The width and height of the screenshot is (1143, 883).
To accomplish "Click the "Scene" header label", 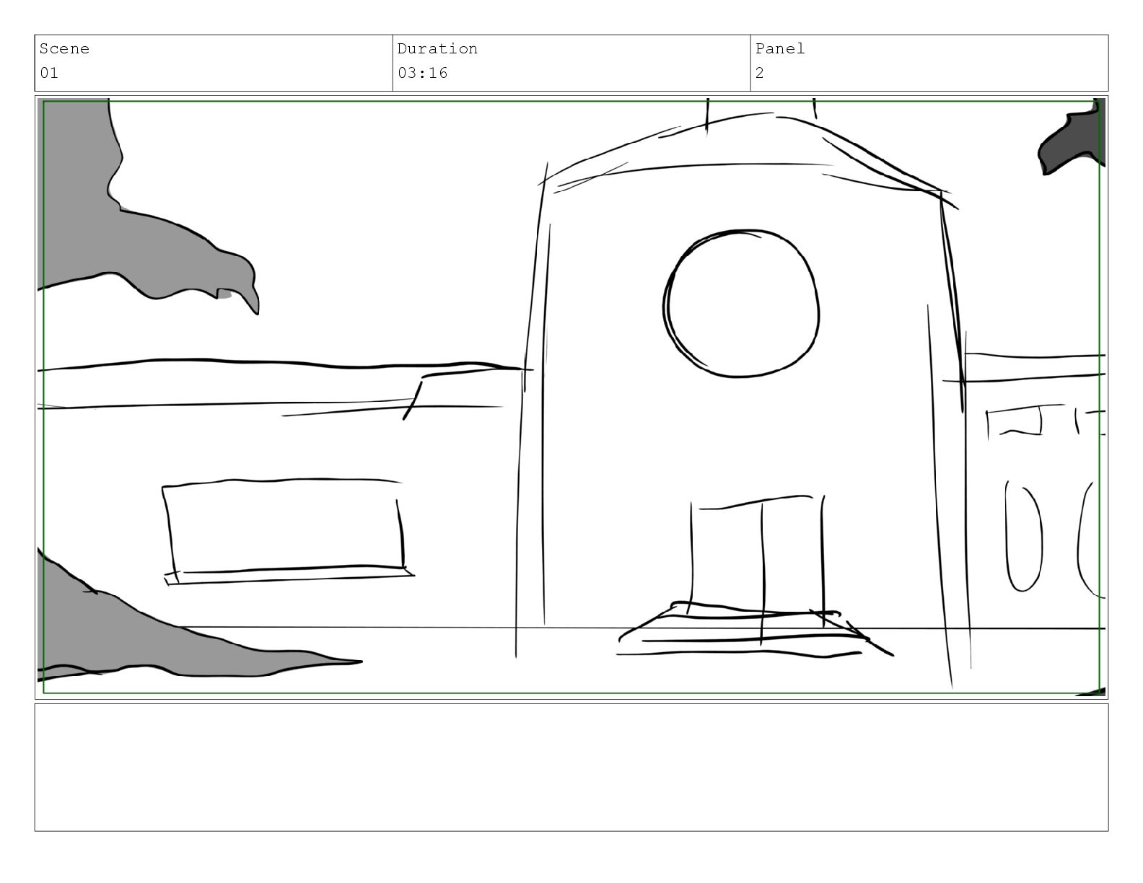I will 64,49.
